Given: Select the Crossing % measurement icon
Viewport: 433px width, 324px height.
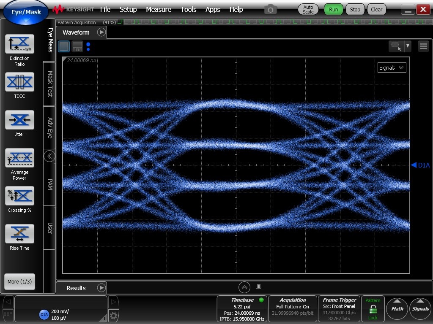Looking at the screenshot, I should pos(19,195).
